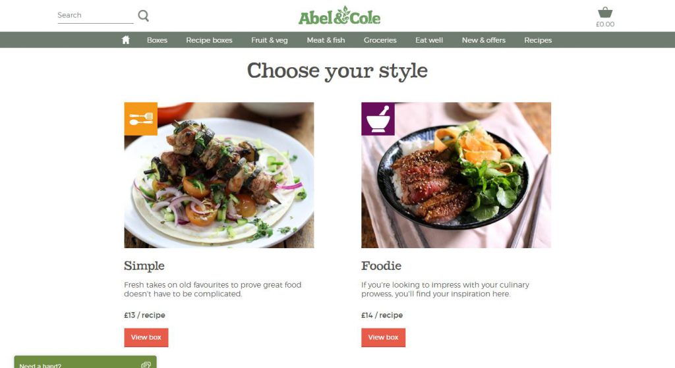
Task: Click the Simple kebab dish photo
Action: [x=219, y=175]
